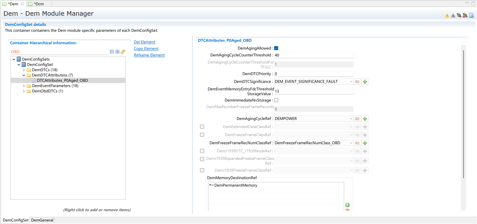Click the yellow refresh arrows icon above tree
Screen dimensions: 477x224
(123, 52)
